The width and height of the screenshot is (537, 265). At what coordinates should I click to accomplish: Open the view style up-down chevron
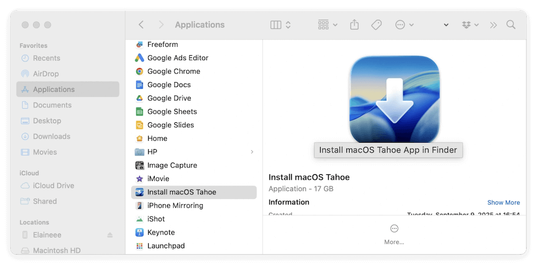pyautogui.click(x=288, y=25)
